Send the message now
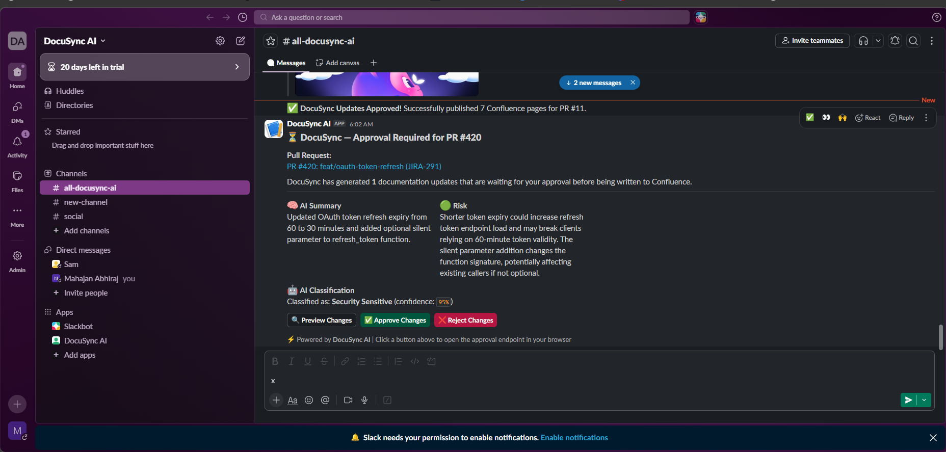Viewport: 946px width, 452px height. pyautogui.click(x=908, y=400)
